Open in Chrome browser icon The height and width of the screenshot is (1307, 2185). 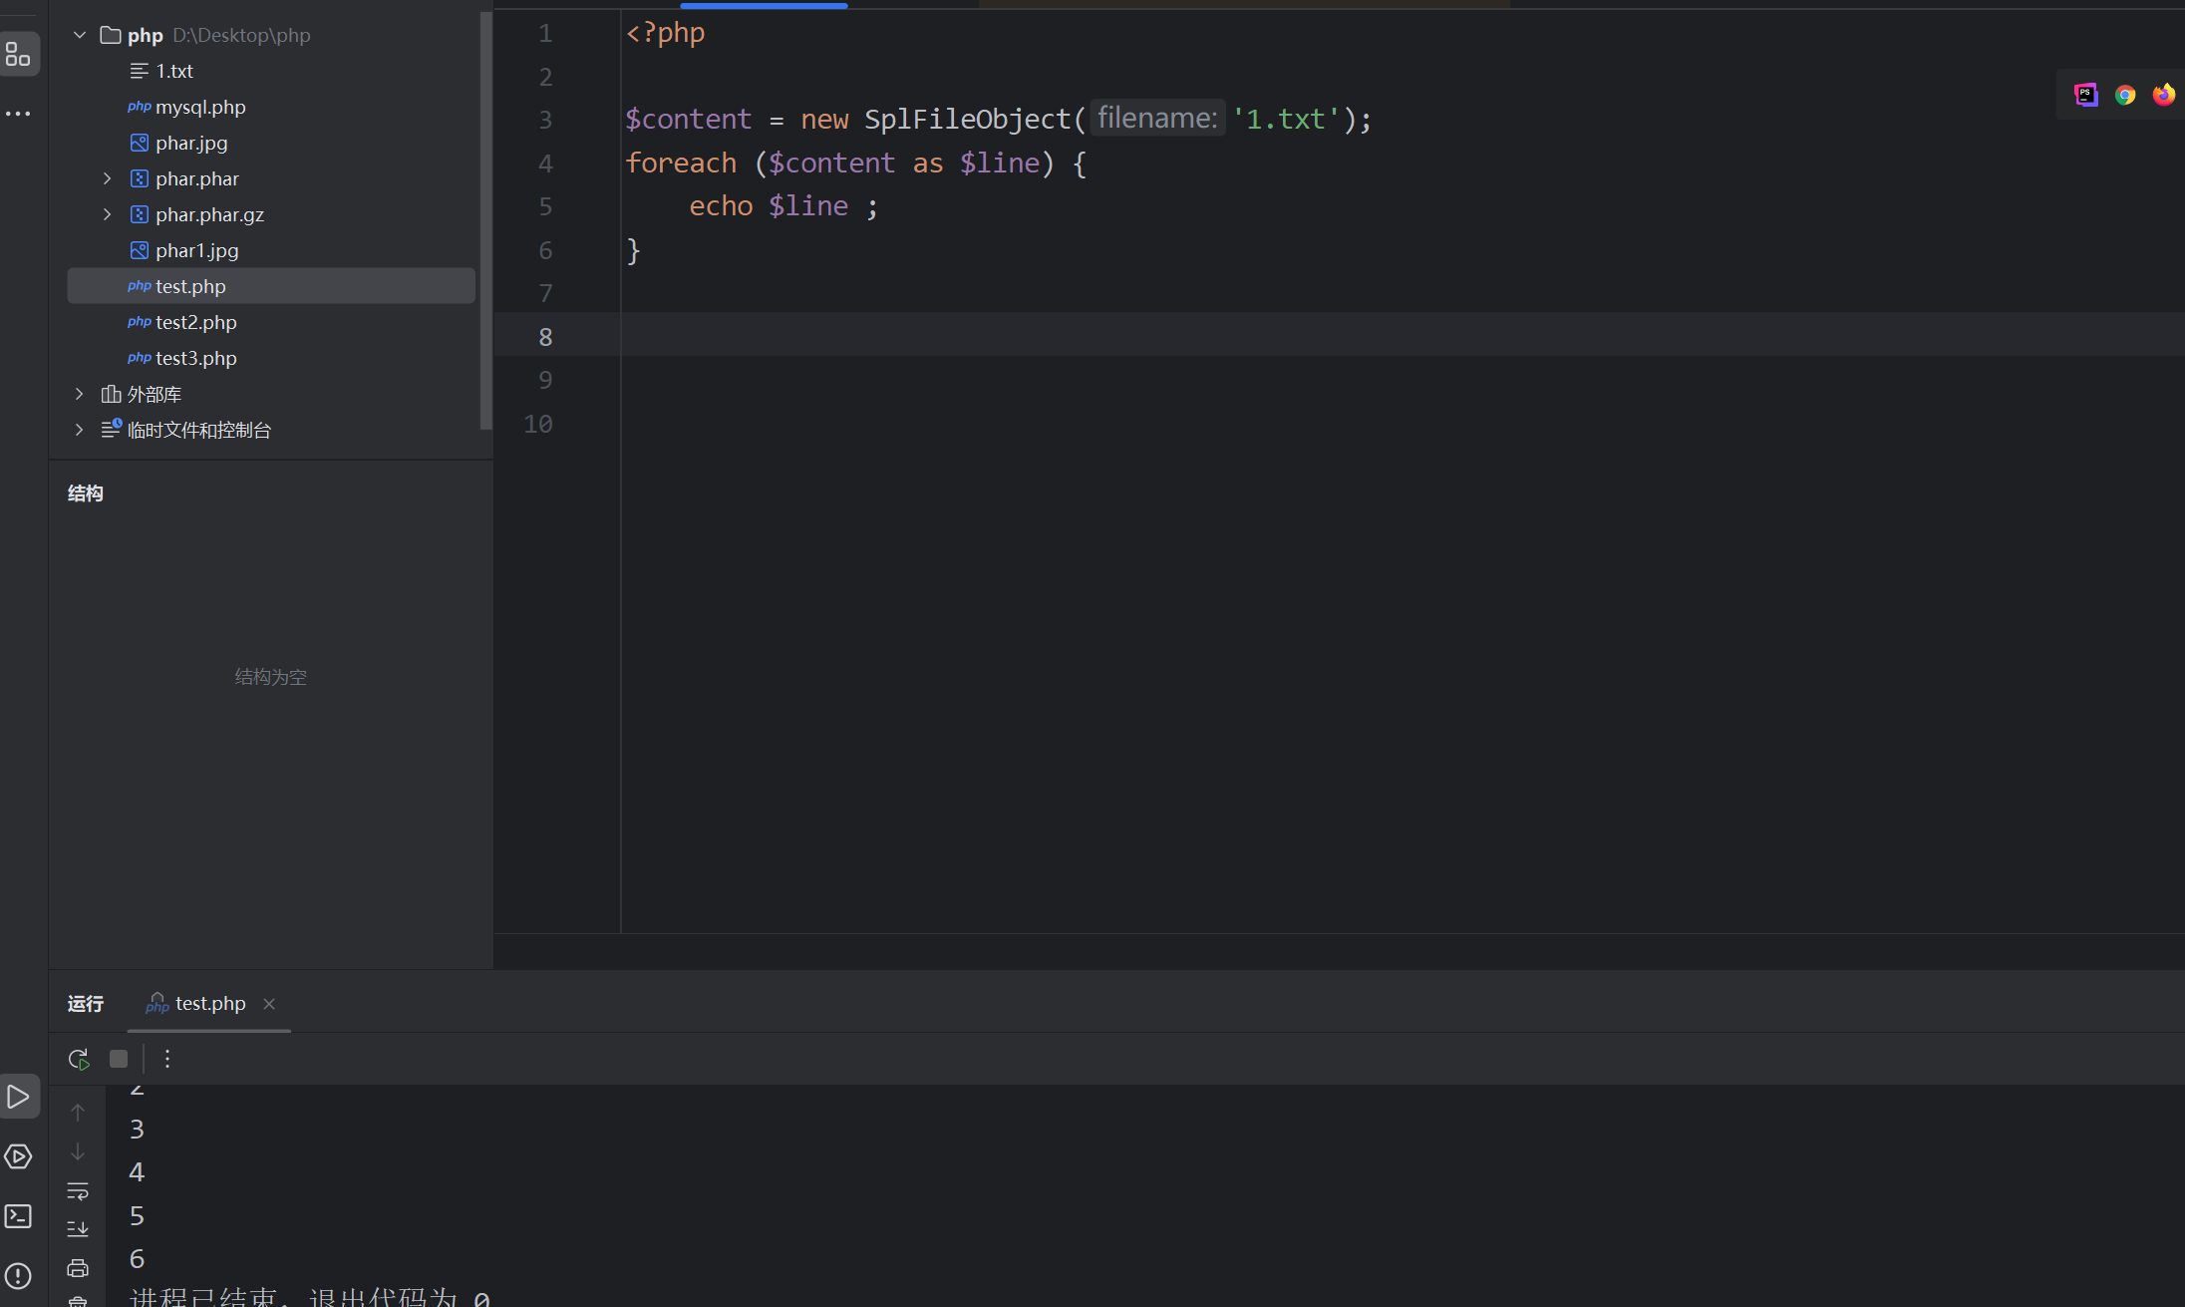(x=2125, y=95)
